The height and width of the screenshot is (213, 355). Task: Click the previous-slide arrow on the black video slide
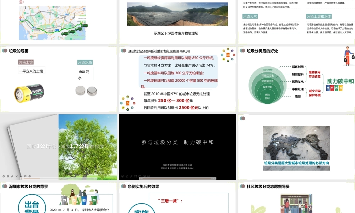point(122,176)
